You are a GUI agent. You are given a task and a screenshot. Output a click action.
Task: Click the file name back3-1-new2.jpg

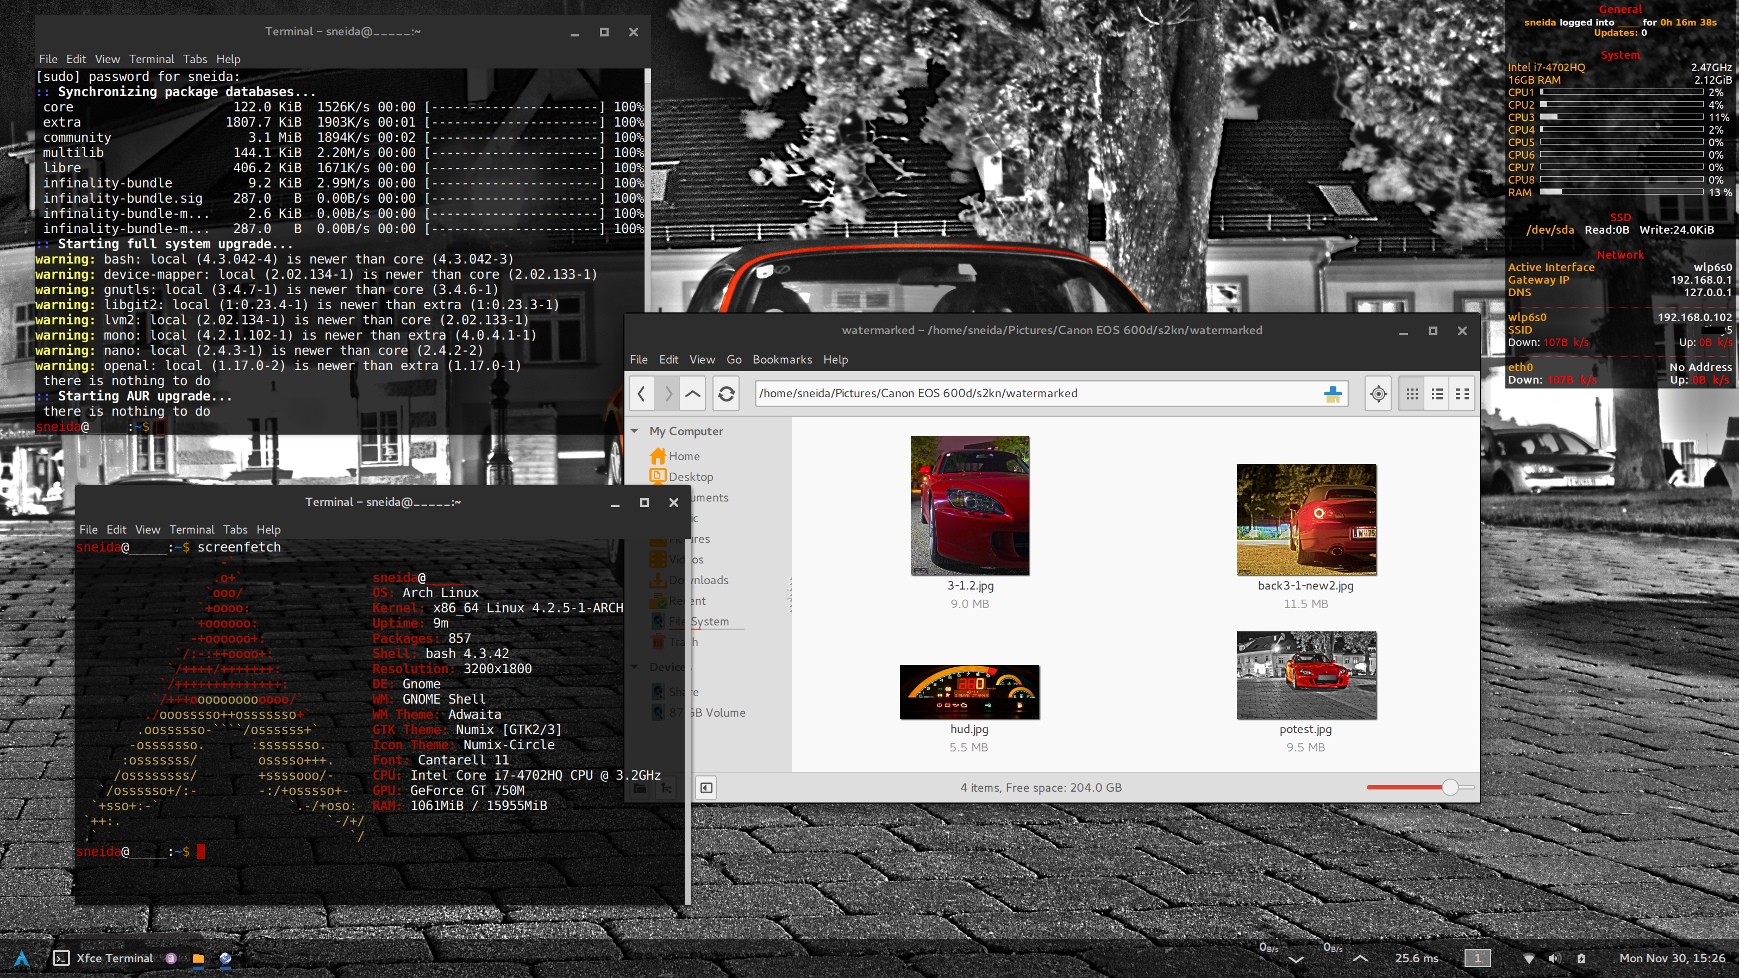(x=1305, y=586)
